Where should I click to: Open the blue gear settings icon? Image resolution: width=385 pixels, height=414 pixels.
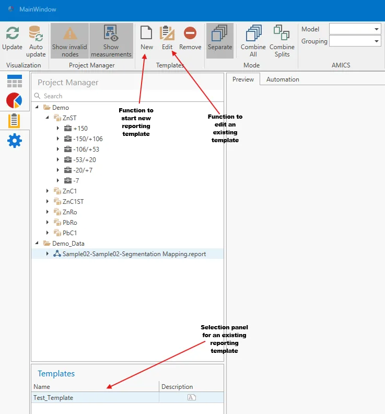(15, 141)
